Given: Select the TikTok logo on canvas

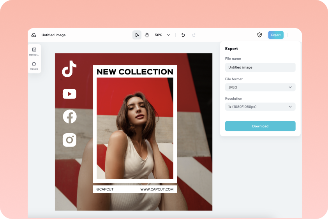Looking at the screenshot, I should tap(69, 69).
